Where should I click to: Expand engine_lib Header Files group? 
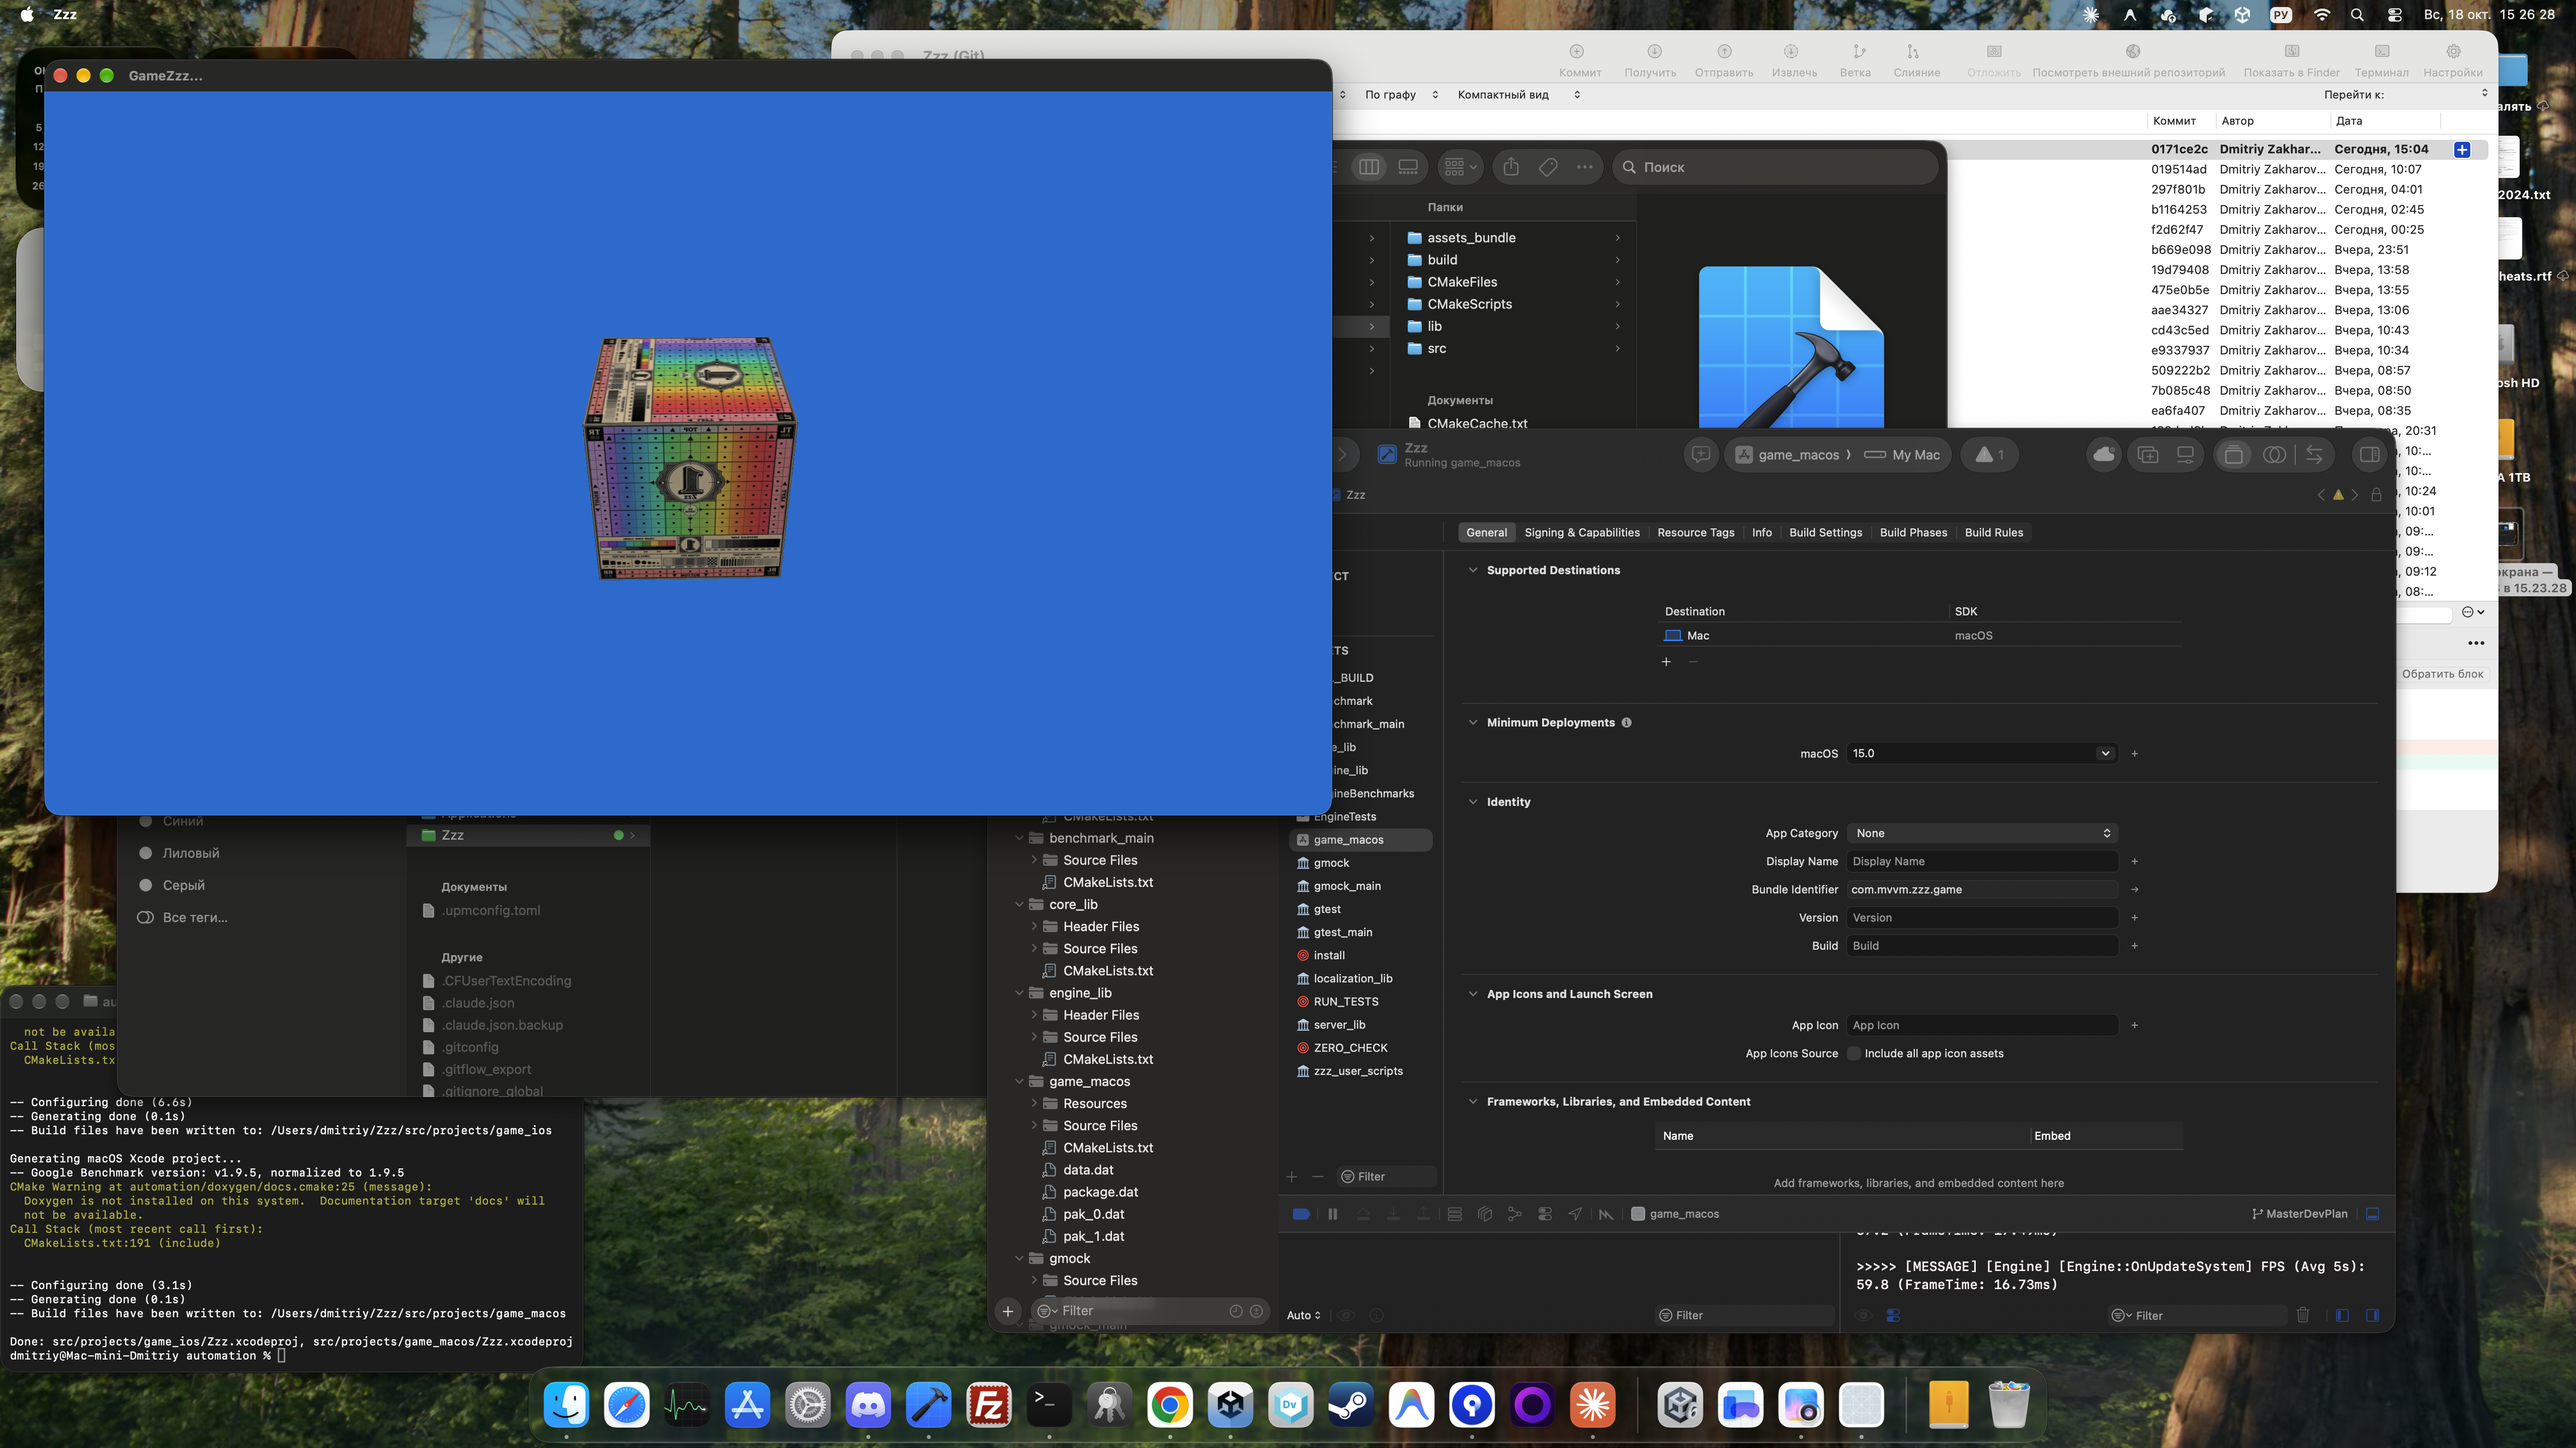pyautogui.click(x=1034, y=1014)
